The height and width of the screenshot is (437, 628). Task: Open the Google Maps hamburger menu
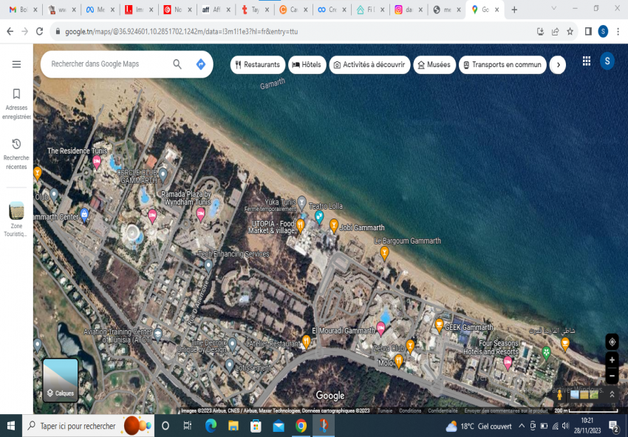(16, 64)
